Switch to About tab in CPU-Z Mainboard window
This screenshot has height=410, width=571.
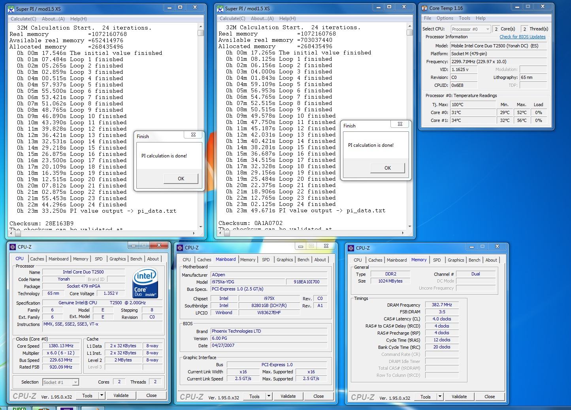pyautogui.click(x=320, y=260)
